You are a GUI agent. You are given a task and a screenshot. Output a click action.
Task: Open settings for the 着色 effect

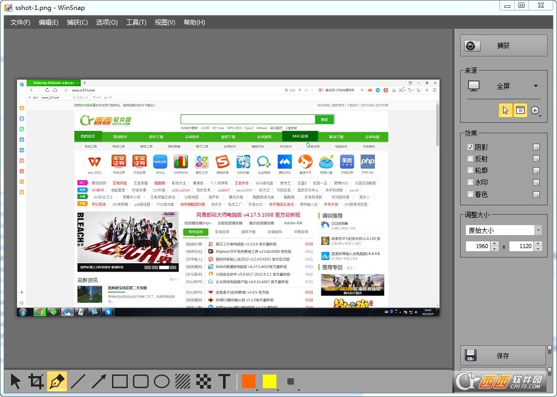point(537,195)
